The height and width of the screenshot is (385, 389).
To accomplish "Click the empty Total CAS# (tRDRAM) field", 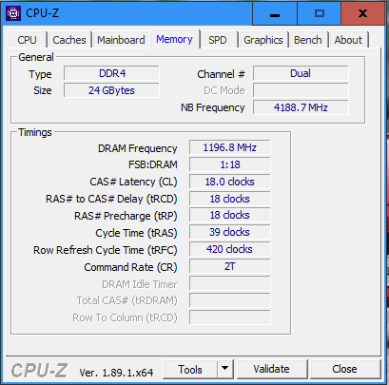I will (x=230, y=300).
